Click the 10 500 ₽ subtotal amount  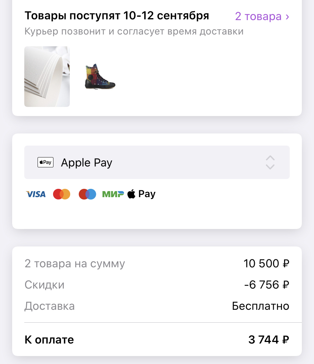click(267, 263)
